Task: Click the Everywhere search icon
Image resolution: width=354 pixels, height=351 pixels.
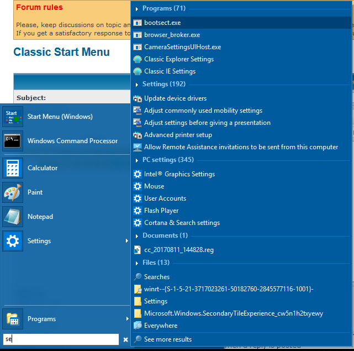Action: (x=138, y=326)
